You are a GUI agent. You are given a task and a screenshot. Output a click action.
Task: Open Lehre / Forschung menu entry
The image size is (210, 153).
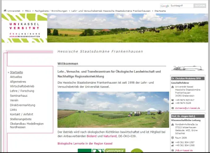point(22,91)
